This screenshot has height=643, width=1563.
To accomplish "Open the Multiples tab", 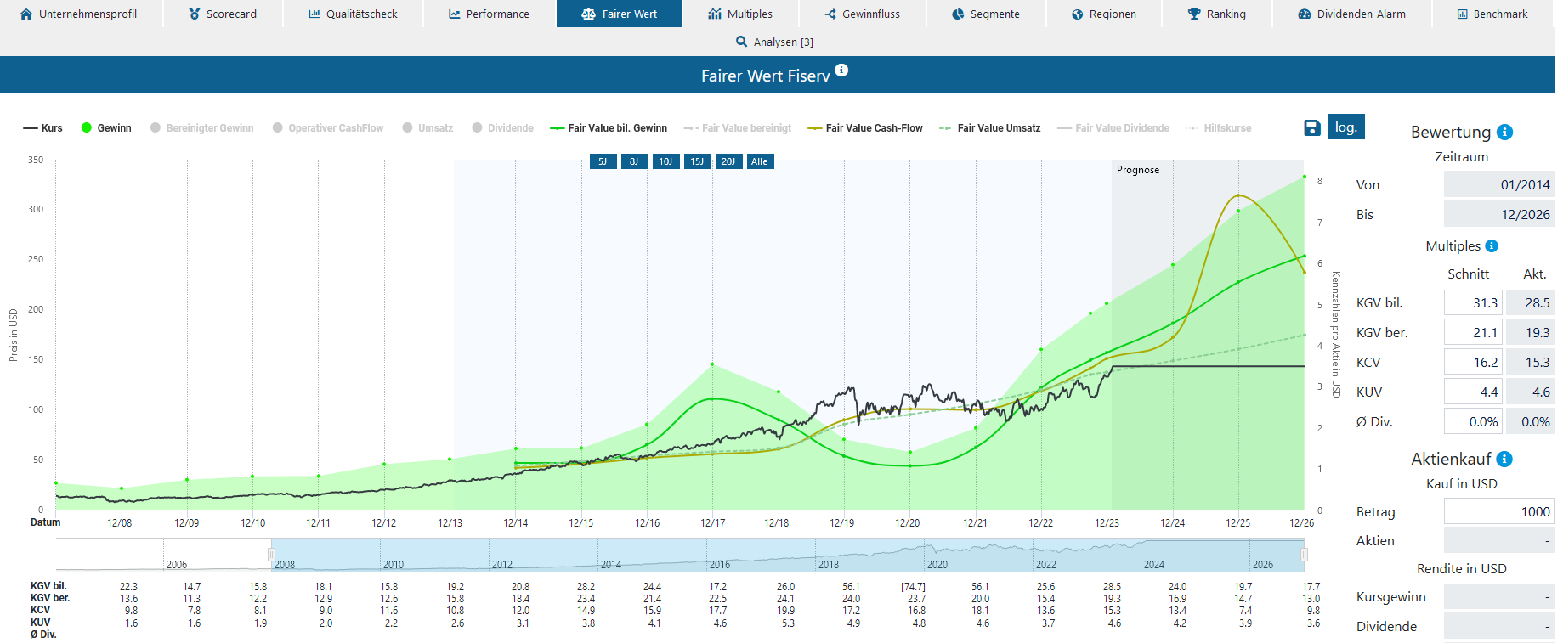I will 740,14.
